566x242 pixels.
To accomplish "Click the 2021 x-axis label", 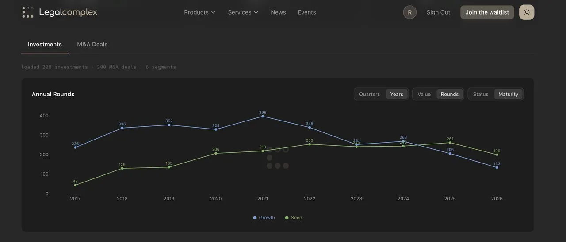I will click(x=263, y=199).
